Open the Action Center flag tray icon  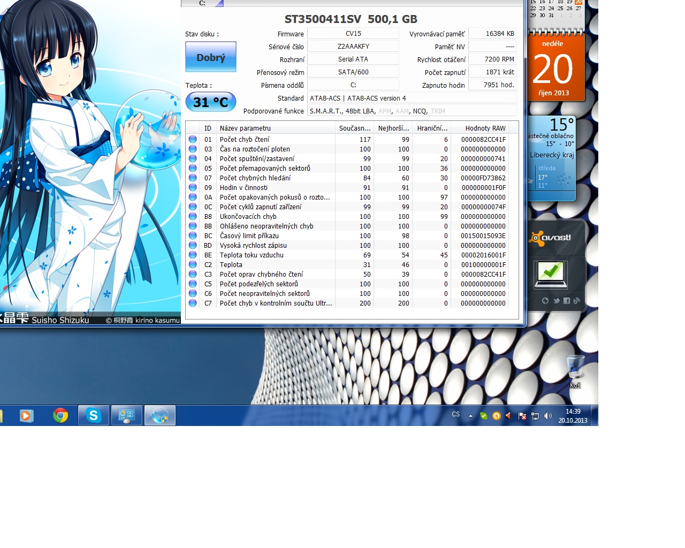[x=522, y=416]
